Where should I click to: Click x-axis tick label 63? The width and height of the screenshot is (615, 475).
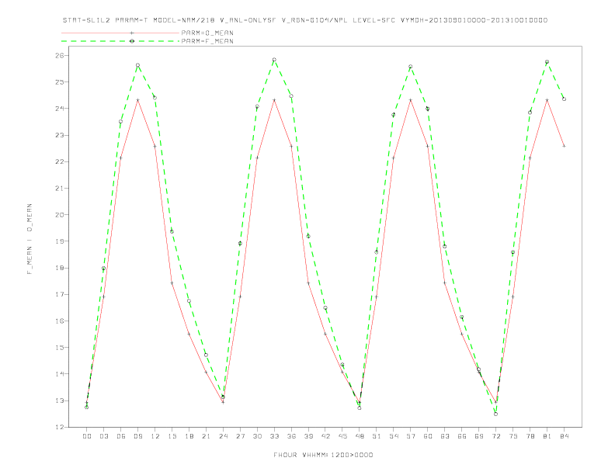click(x=445, y=436)
